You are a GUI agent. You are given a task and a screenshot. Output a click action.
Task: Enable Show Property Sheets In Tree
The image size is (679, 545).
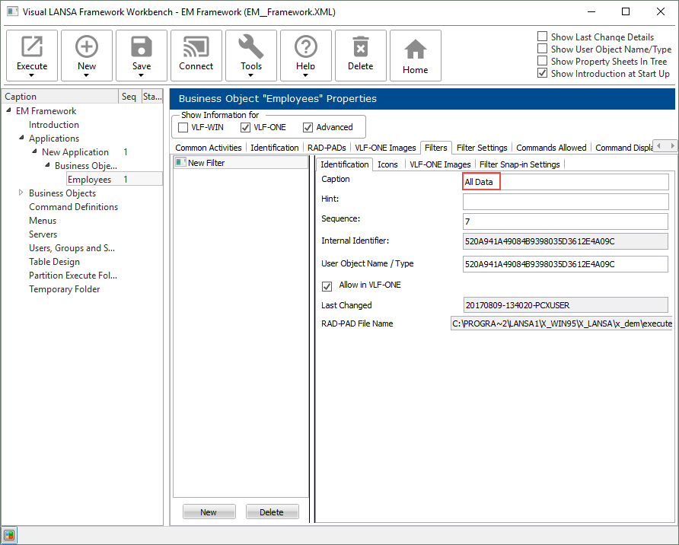click(x=542, y=61)
